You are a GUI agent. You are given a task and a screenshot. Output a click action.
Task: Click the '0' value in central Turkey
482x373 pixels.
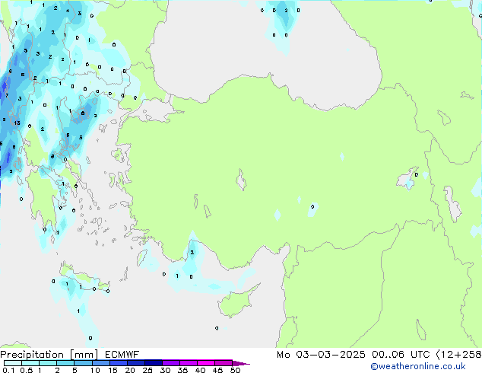tap(312, 206)
